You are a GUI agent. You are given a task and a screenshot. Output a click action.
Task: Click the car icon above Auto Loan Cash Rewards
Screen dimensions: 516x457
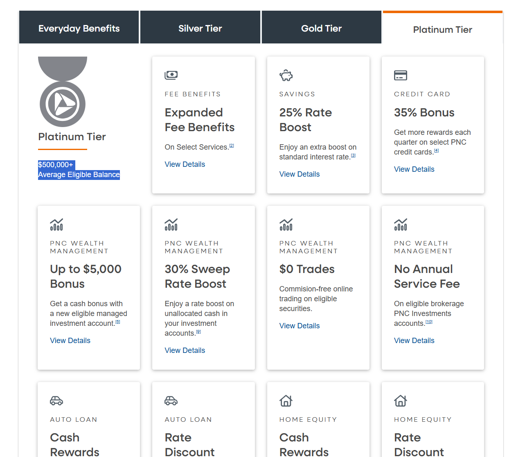[x=56, y=401]
